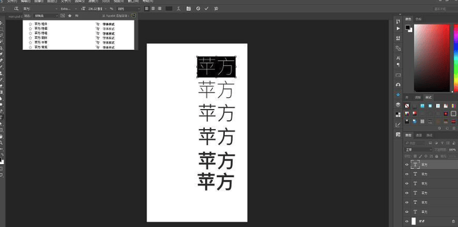Screen dimensions: 458x227
Task: Filter fonts by Typekit icon
Action: coord(62,16)
